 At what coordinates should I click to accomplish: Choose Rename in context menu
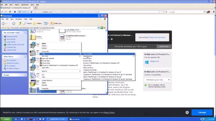click(60, 85)
